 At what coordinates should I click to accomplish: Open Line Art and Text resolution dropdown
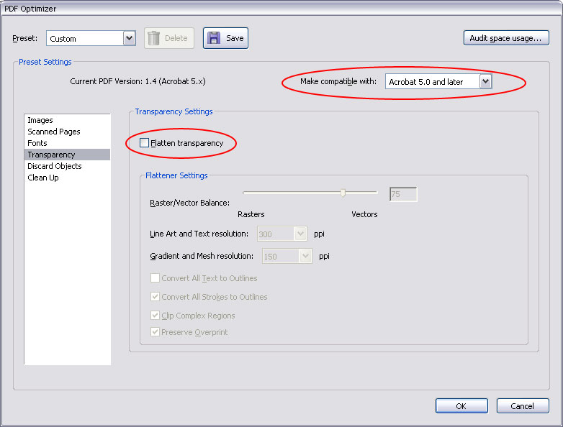tap(300, 234)
